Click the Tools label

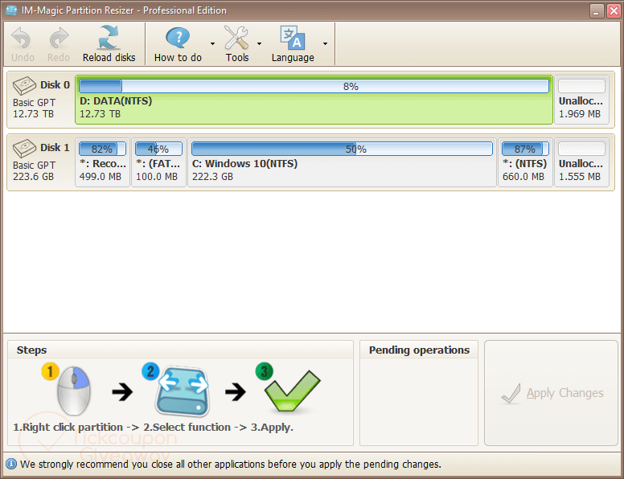(237, 58)
